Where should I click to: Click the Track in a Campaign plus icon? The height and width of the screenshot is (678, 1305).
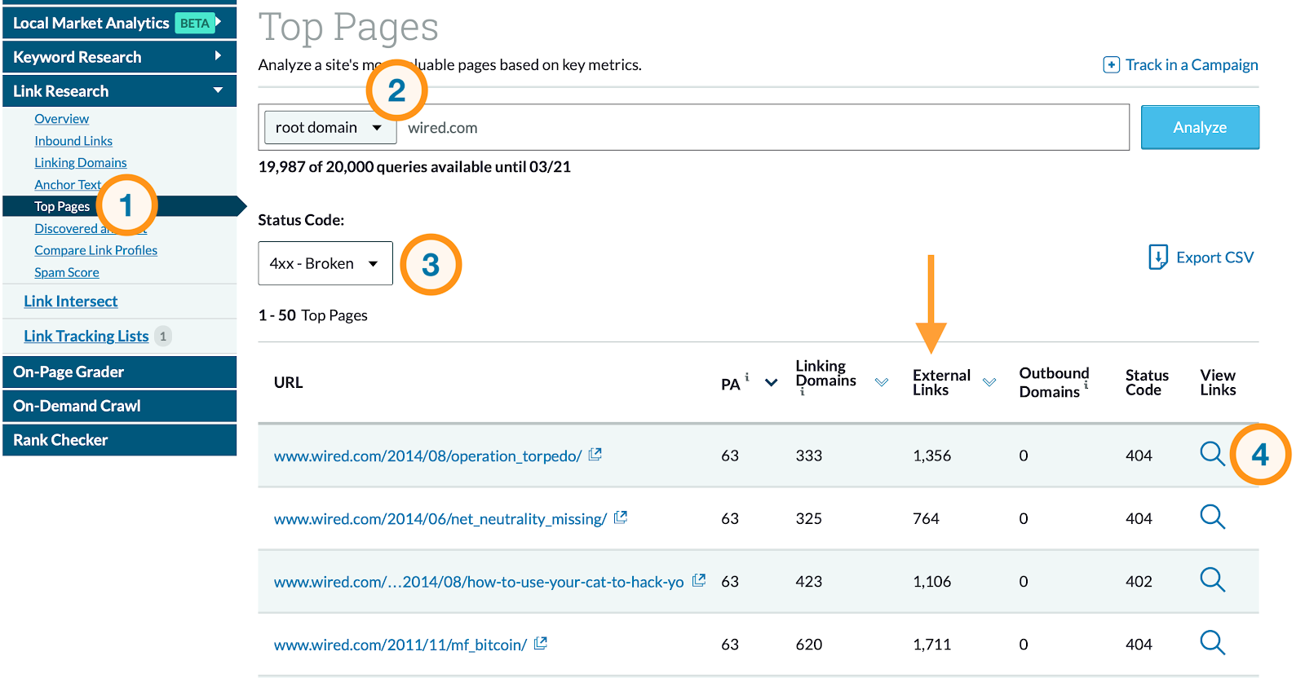[1111, 65]
